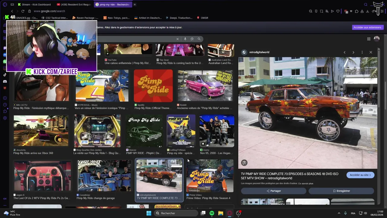The height and width of the screenshot is (218, 387).
Task: Open the Spotify Pimp My Ride thumbnail
Action: tap(153, 86)
